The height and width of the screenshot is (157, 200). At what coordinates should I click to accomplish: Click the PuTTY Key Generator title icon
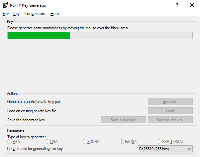tap(6, 5)
